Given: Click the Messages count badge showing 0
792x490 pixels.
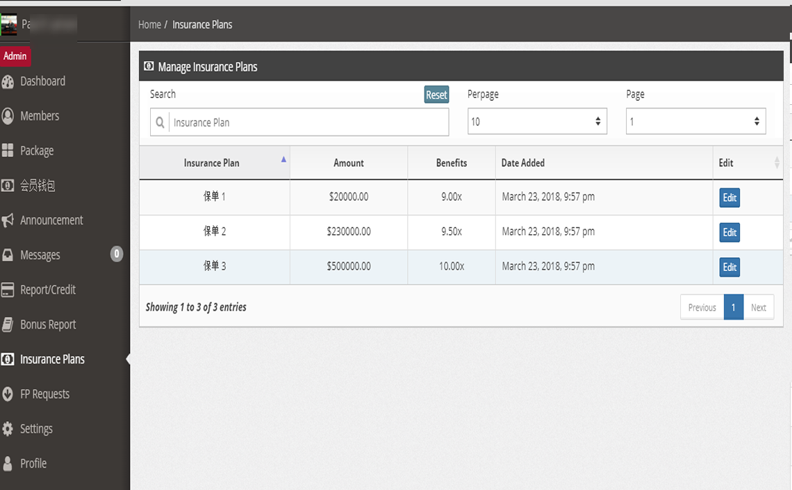Looking at the screenshot, I should pyautogui.click(x=117, y=254).
